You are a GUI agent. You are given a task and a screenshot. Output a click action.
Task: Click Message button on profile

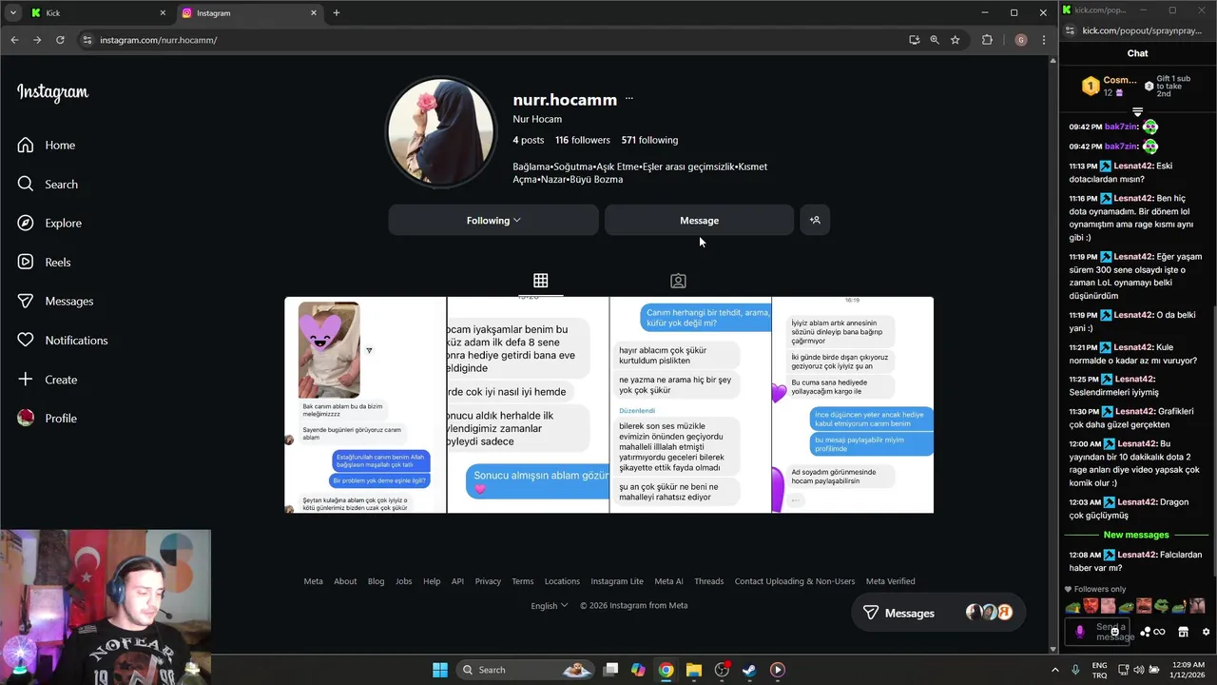(699, 220)
